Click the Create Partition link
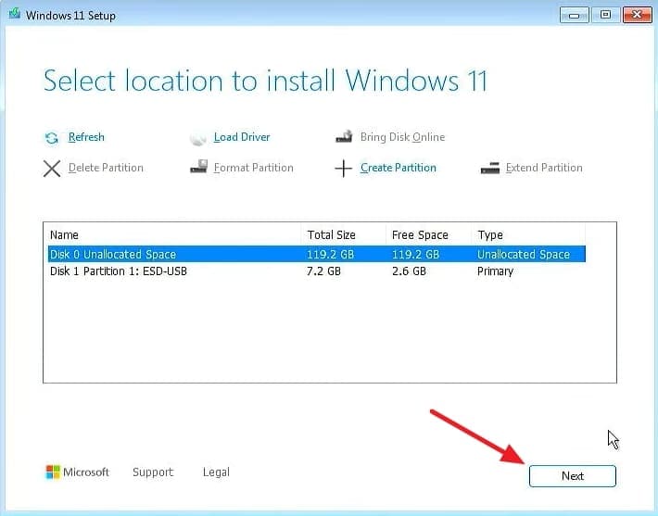 tap(399, 168)
